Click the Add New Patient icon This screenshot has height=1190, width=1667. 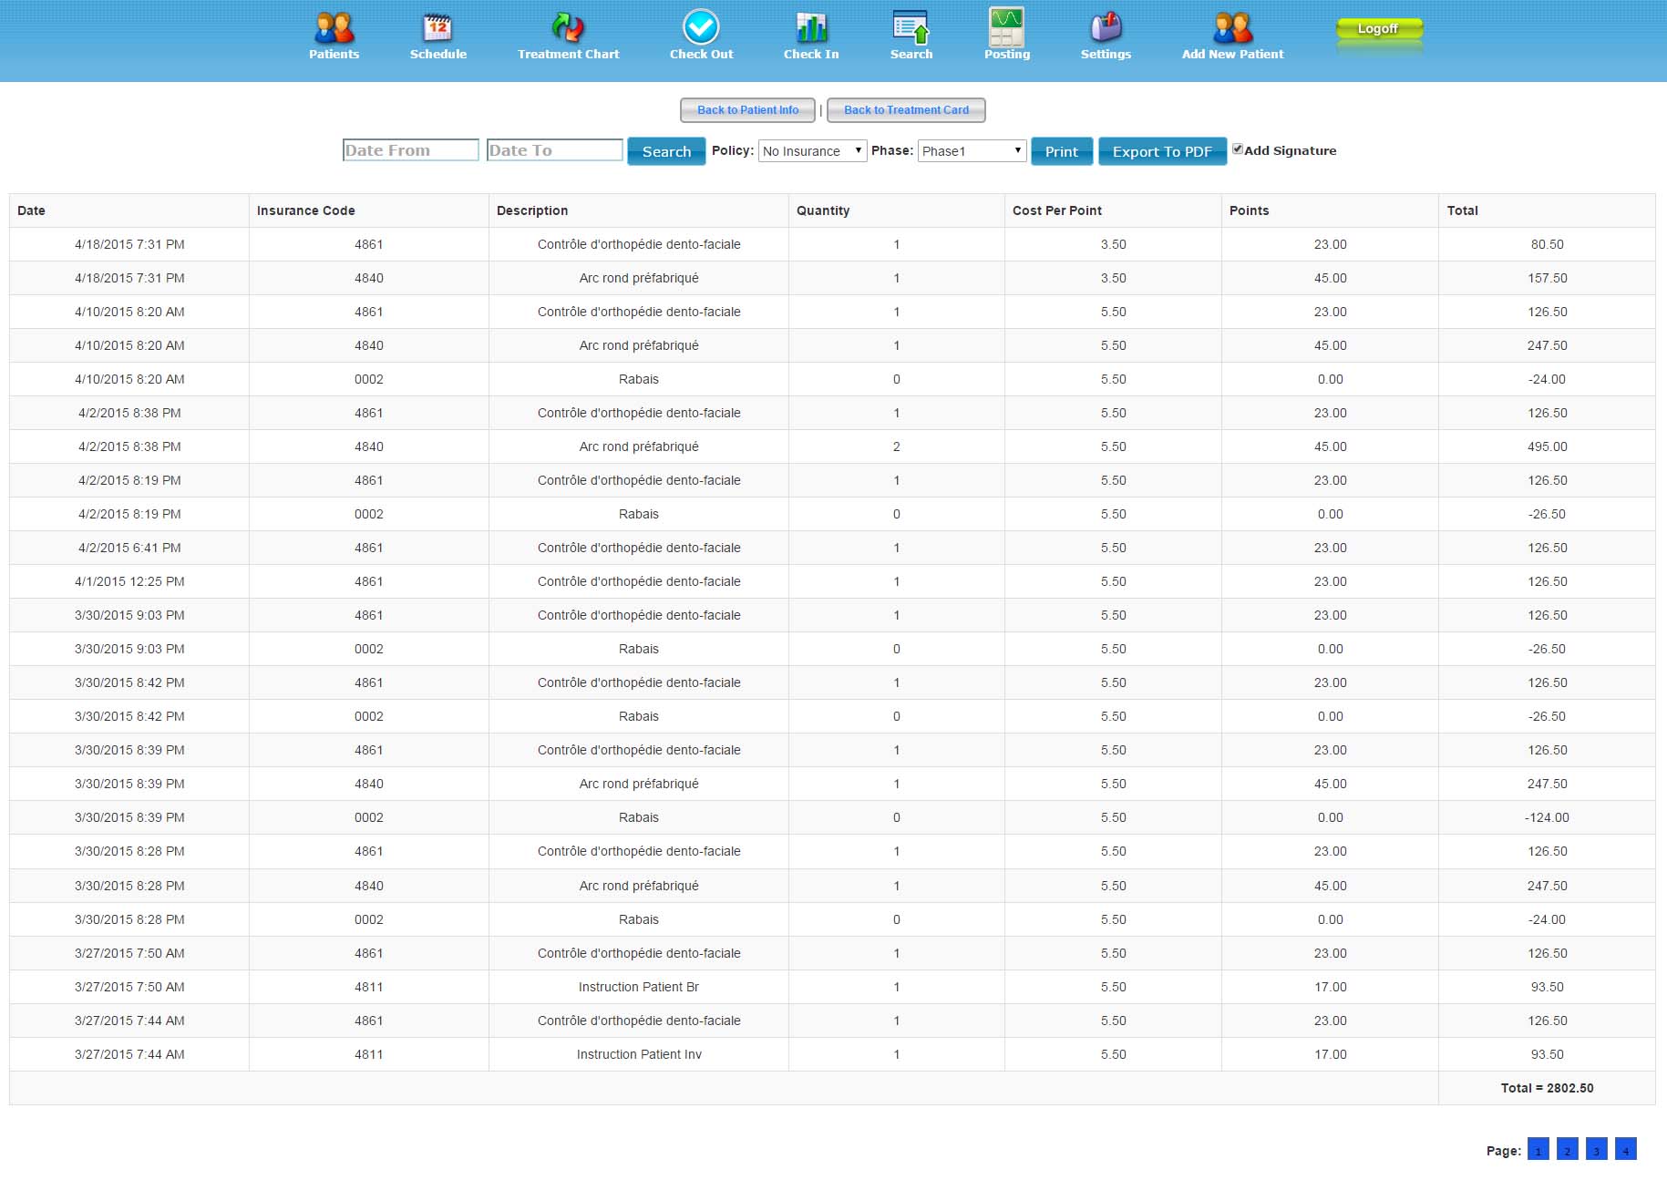pos(1232,29)
